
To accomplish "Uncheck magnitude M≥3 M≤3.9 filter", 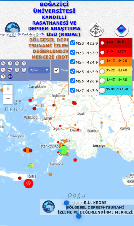I will click(x=73, y=52).
